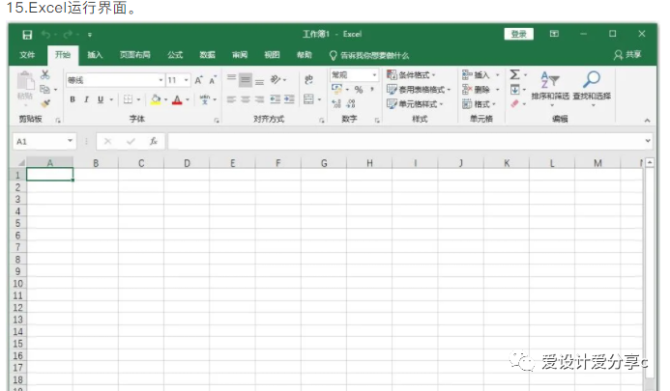Decrease indent in alignment group

pyautogui.click(x=276, y=99)
